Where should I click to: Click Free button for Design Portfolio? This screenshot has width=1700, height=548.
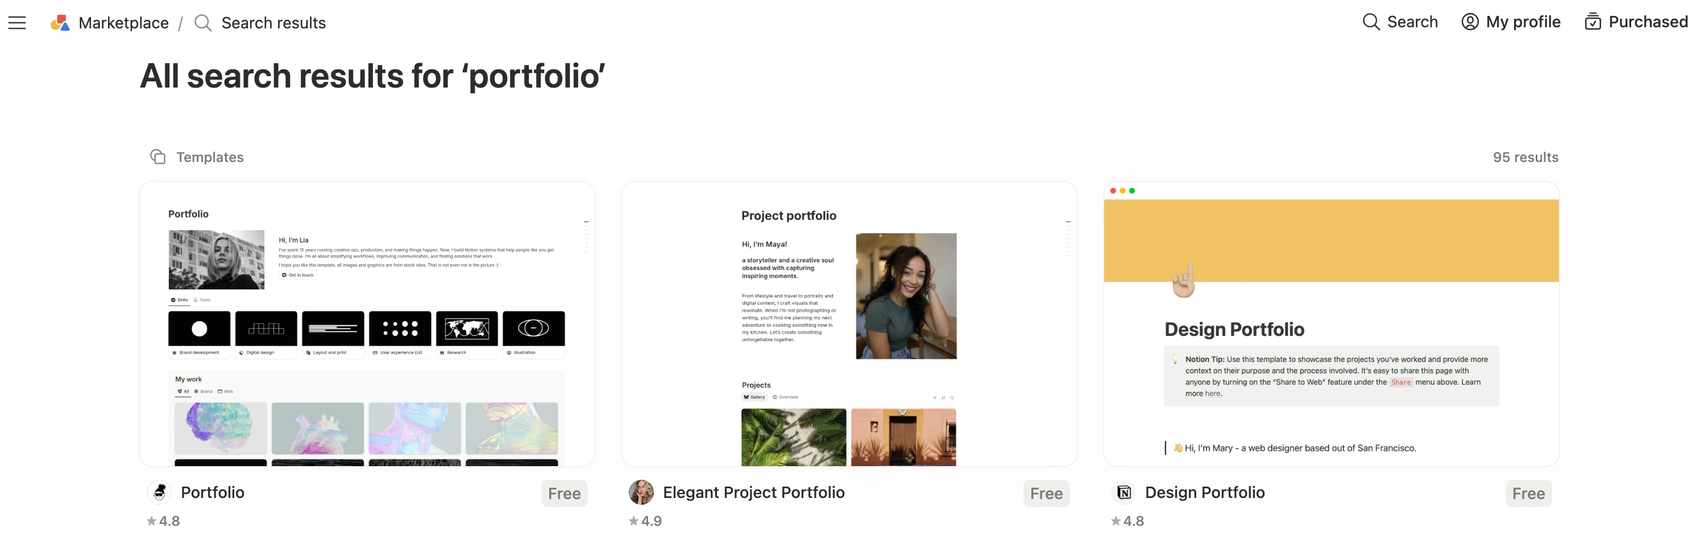(1528, 494)
